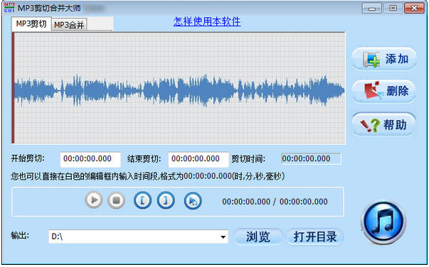Expand the output path dropdown arrow

[223, 236]
